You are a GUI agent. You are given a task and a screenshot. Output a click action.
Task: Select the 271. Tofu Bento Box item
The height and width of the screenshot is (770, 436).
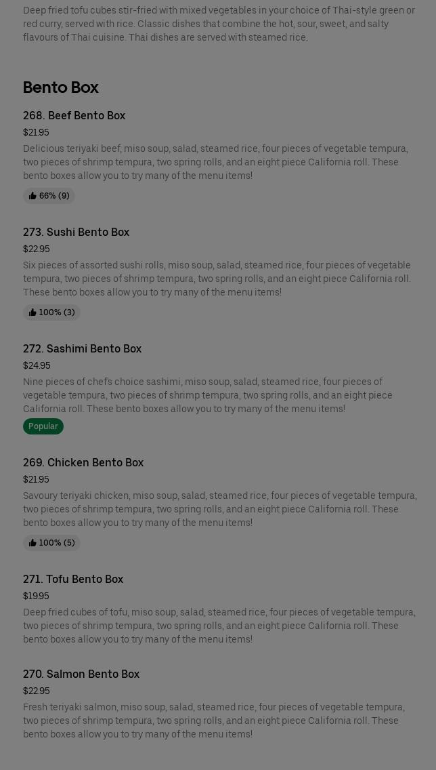pyautogui.click(x=73, y=580)
